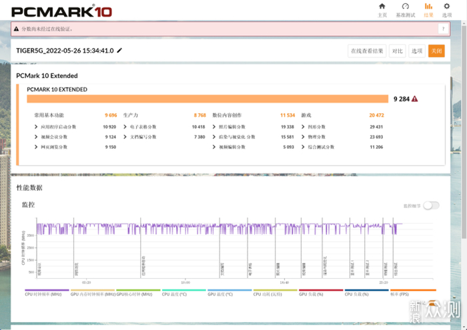This screenshot has width=467, height=330.
Task: Click the 性能数据 section heading
Action: 29,188
